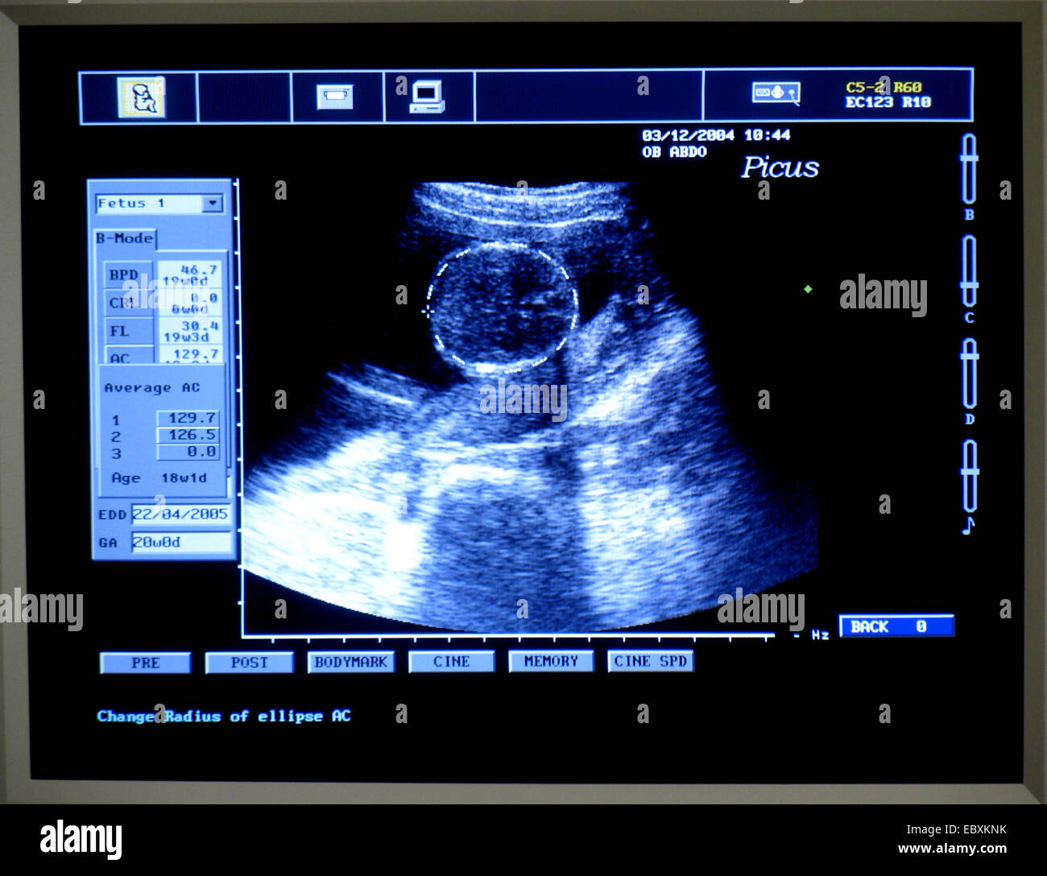Click the OB ABDO exam label
1047x876 pixels.
[x=674, y=151]
